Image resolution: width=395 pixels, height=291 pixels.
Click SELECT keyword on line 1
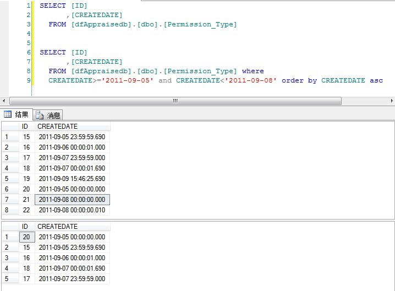[53, 6]
